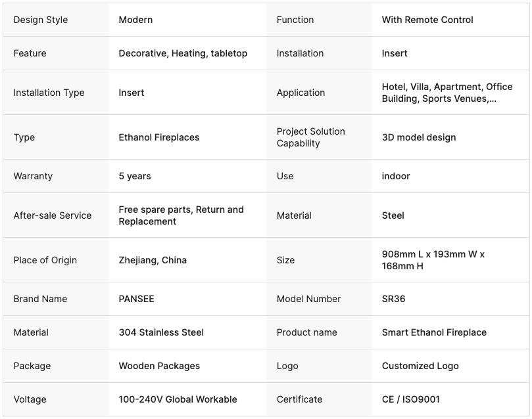Click the 304 Stainless Steel value
Screen dimensions: 532x419
[x=161, y=332]
